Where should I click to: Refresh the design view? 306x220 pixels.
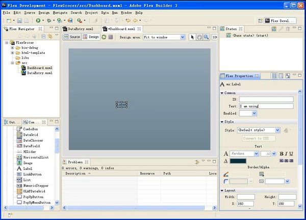click(104, 37)
